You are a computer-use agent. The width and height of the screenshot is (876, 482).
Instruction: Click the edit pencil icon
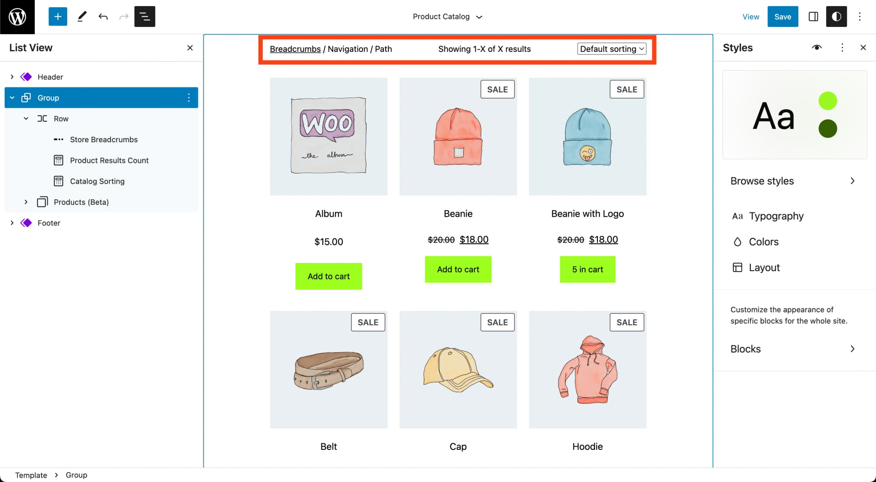point(81,16)
